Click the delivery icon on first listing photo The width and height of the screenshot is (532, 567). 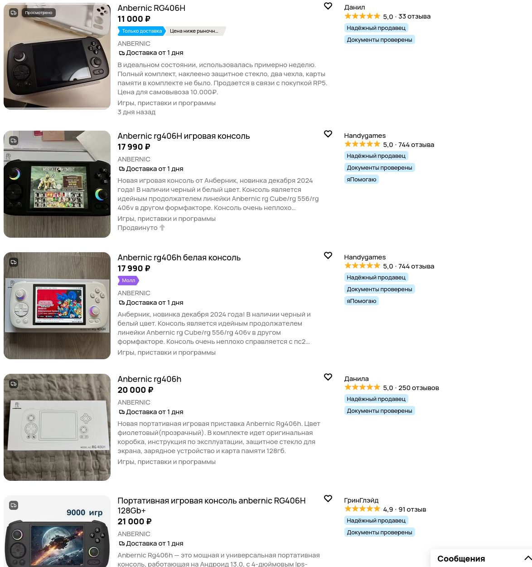click(14, 13)
